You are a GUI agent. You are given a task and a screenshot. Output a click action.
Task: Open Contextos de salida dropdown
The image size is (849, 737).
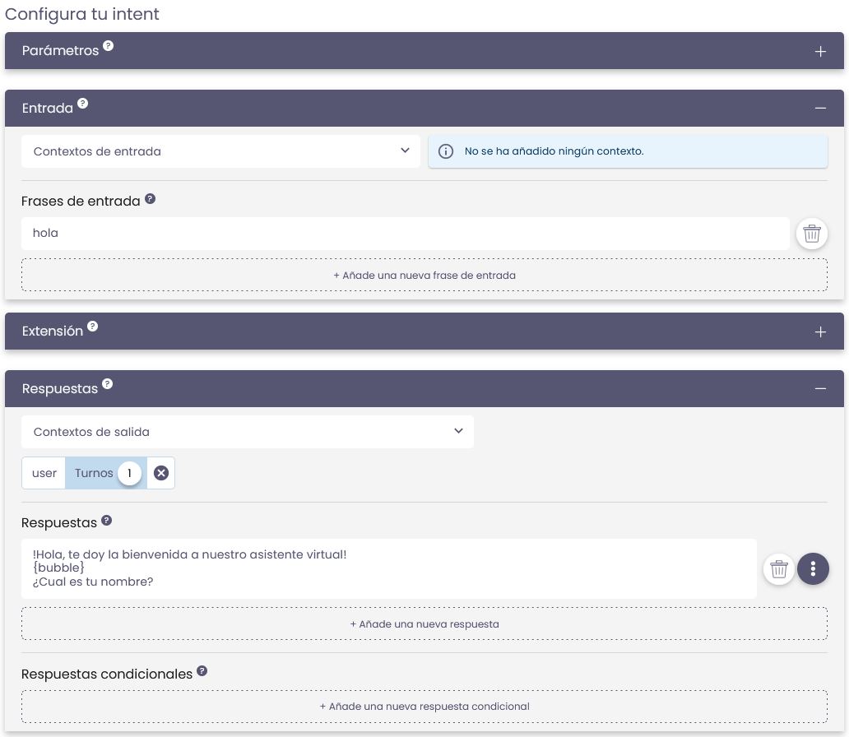pyautogui.click(x=247, y=432)
